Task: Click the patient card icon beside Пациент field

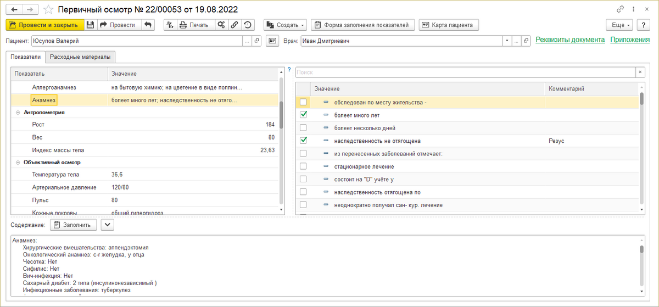Action: pyautogui.click(x=272, y=41)
